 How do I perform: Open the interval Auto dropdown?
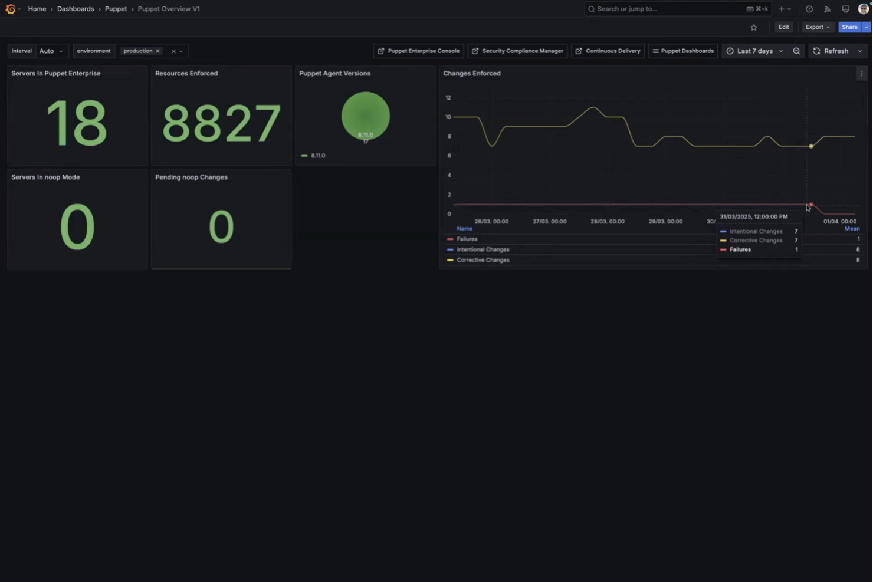coord(51,51)
